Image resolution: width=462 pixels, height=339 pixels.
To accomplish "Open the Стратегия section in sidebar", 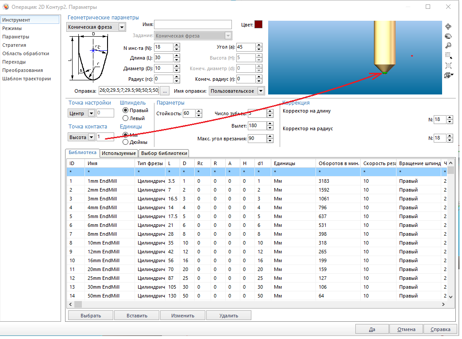I will coord(14,45).
